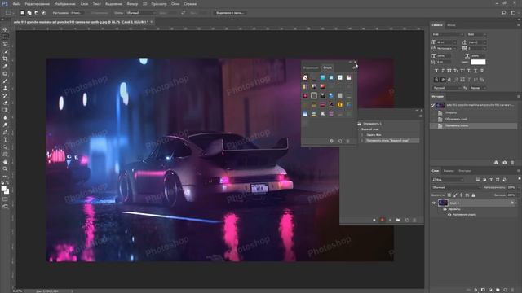Create new action set folder
The image size is (522, 293).
point(398,220)
